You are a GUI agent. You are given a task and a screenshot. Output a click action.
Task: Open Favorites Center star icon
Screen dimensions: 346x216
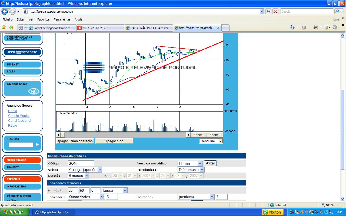[4, 27]
